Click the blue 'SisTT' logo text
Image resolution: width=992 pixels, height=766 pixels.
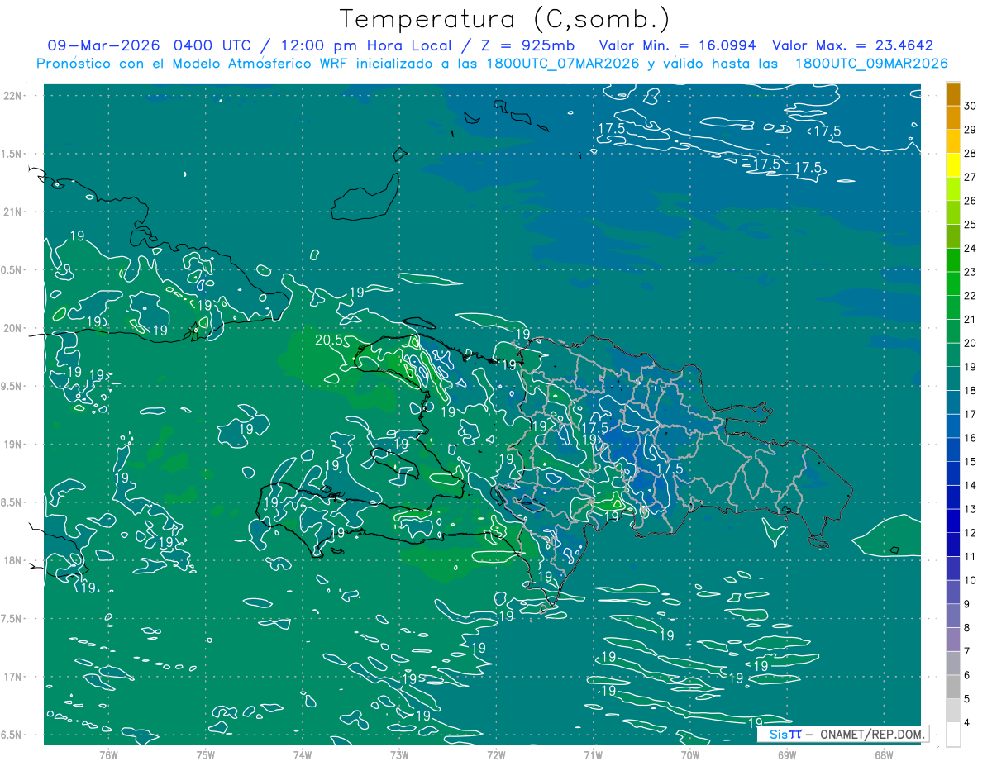[785, 734]
